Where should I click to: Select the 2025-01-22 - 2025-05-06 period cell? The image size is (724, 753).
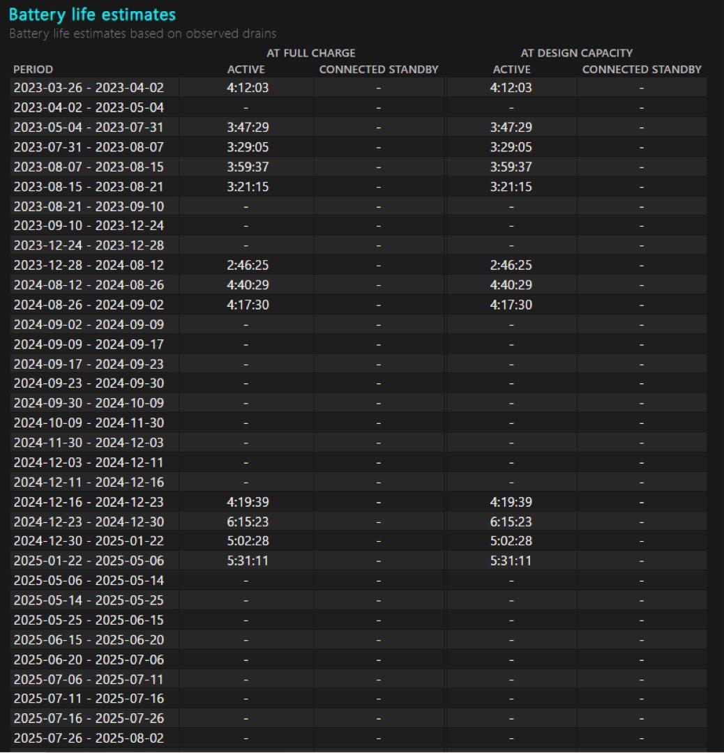(89, 561)
